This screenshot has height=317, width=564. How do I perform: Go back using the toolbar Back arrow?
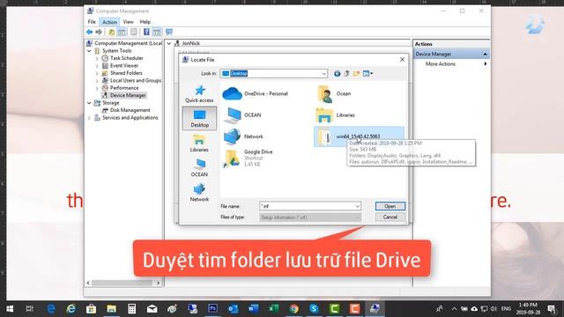coord(89,32)
